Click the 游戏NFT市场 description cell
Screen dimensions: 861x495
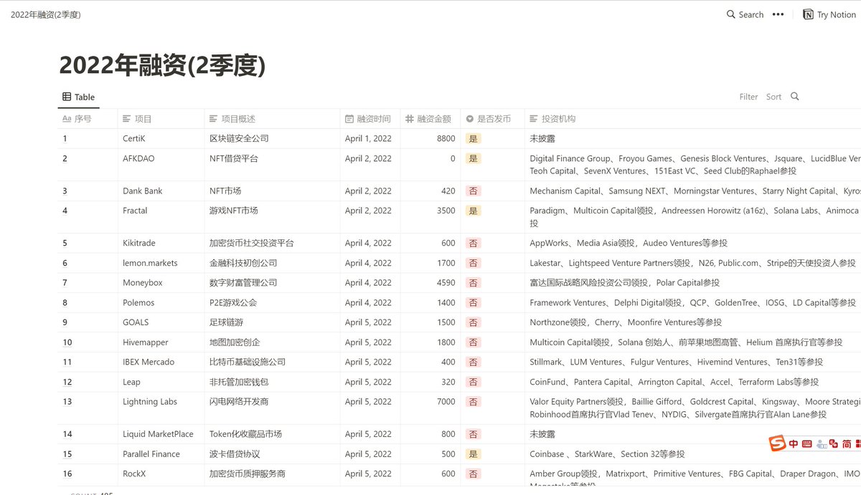tap(272, 216)
